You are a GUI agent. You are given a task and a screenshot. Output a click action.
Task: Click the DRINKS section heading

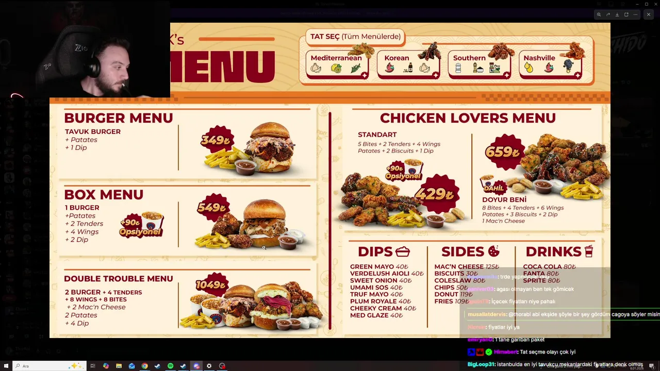pyautogui.click(x=559, y=251)
